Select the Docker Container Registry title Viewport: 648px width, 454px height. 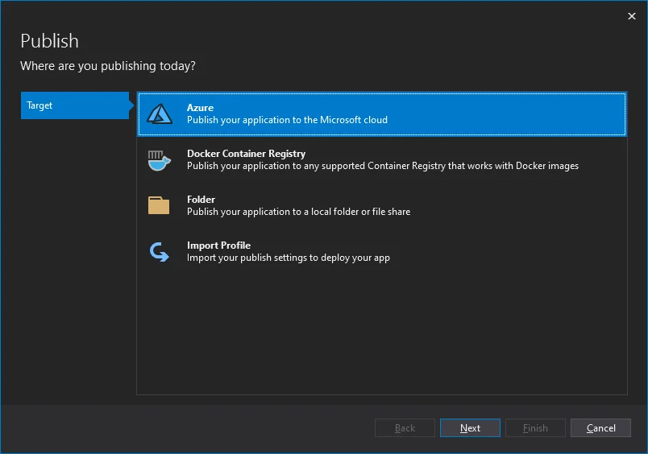[x=246, y=154]
